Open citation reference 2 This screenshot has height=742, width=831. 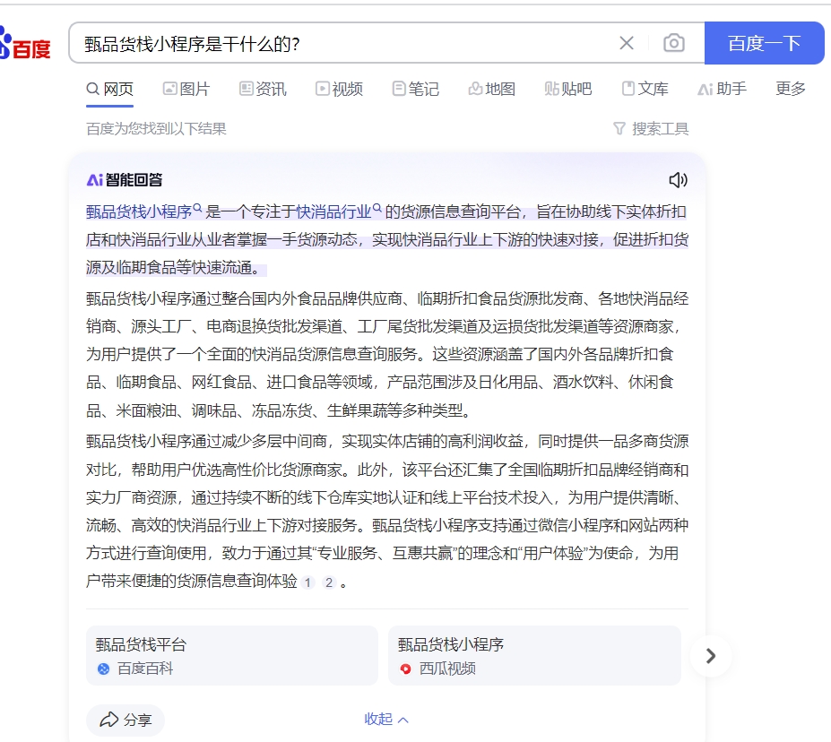(329, 582)
